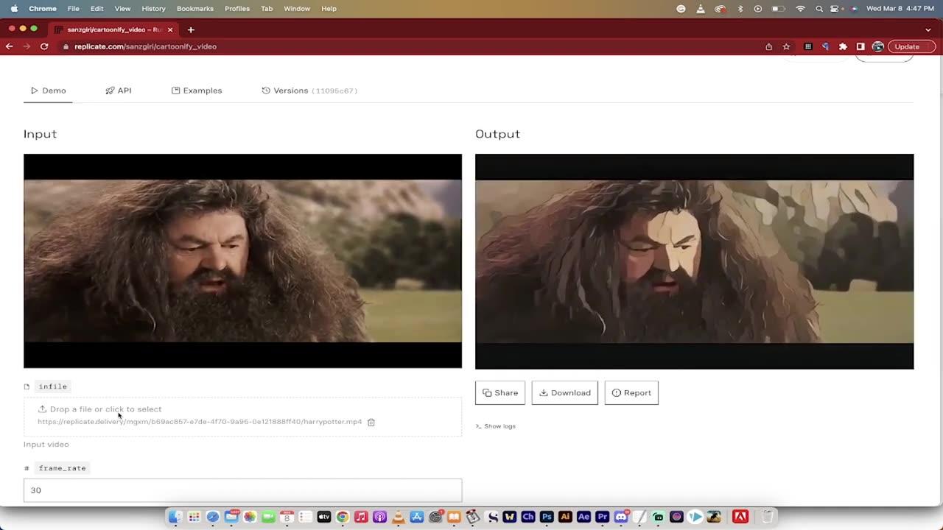The height and width of the screenshot is (530, 943).
Task: Expand the Show logs section
Action: 495,426
